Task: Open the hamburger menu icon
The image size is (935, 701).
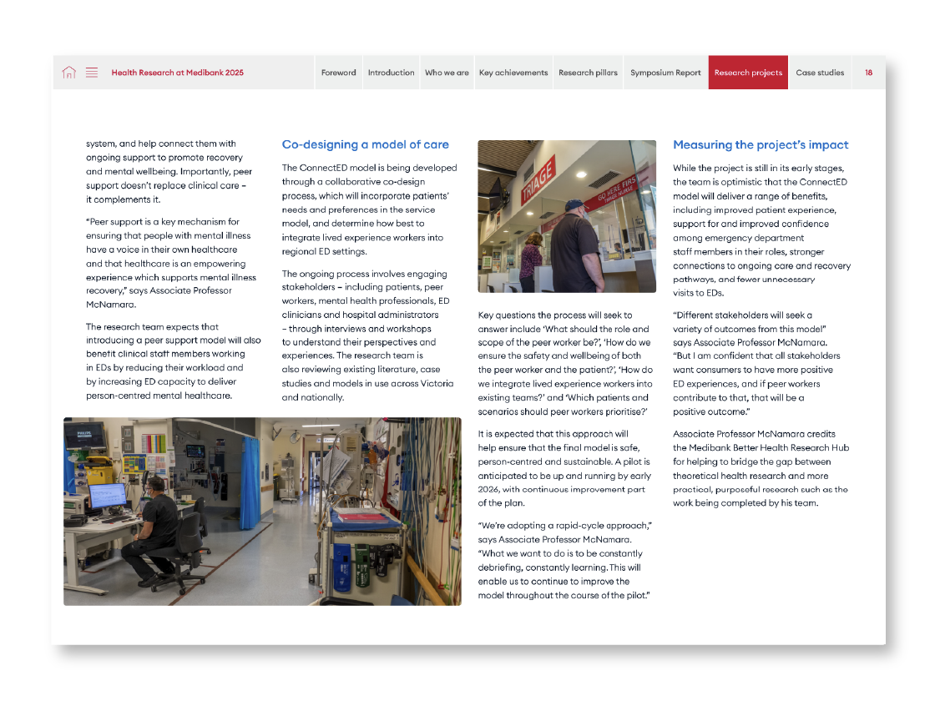Action: (x=92, y=73)
